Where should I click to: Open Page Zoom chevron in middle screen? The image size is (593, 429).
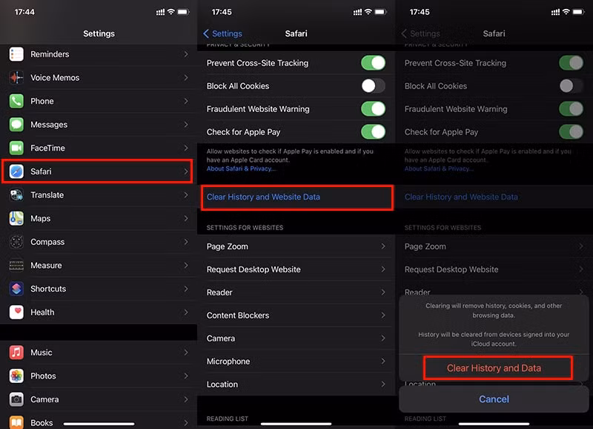pos(383,246)
